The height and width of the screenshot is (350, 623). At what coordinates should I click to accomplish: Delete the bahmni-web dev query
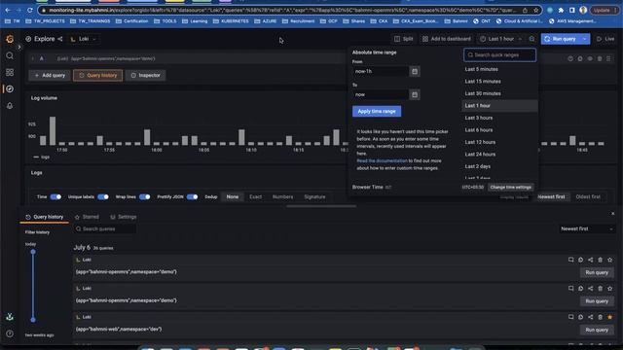click(600, 317)
